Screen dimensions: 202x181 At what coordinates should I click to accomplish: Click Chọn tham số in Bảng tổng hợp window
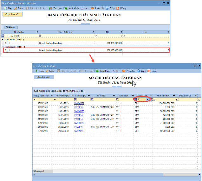pyautogui.click(x=12, y=14)
